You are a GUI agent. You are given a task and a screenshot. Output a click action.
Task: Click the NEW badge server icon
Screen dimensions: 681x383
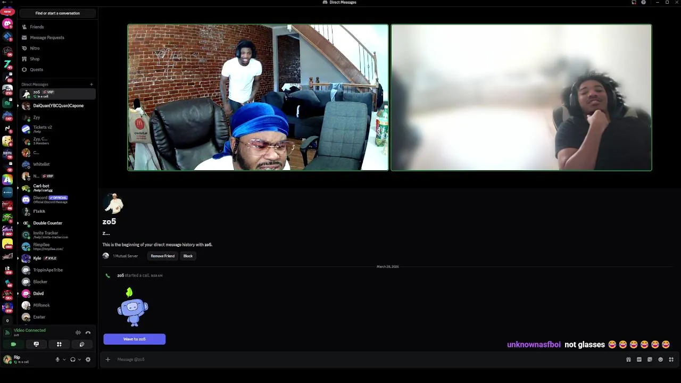tap(7, 11)
